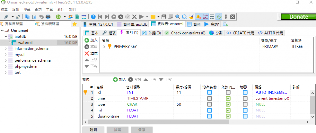Click the Cancel editing X icon in toolbar
Image resolution: width=316 pixels, height=133 pixels.
(x=135, y=17)
